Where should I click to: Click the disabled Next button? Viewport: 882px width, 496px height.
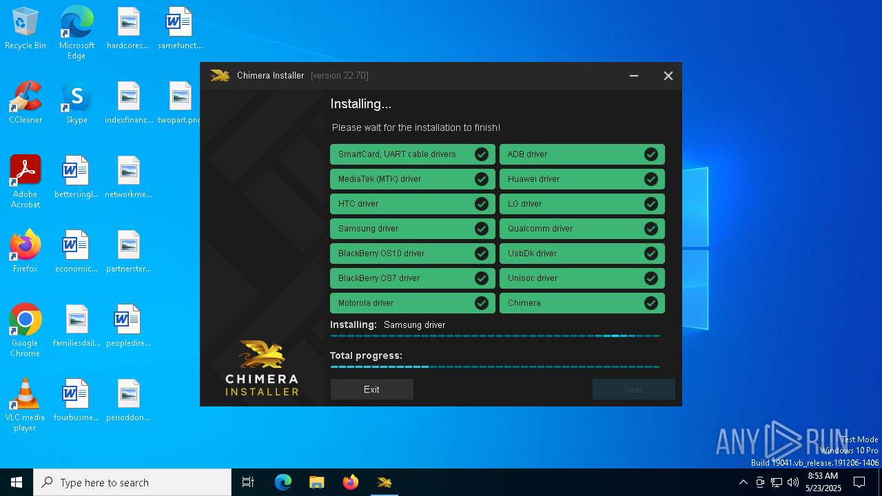633,389
